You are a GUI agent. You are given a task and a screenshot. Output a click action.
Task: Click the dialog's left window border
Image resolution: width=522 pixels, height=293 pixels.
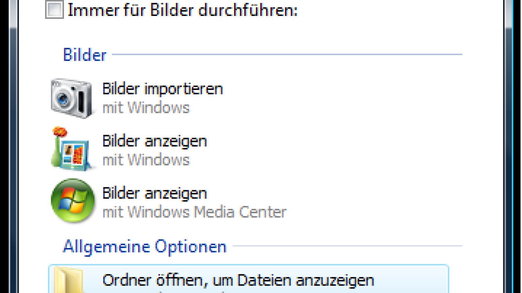tap(13, 146)
